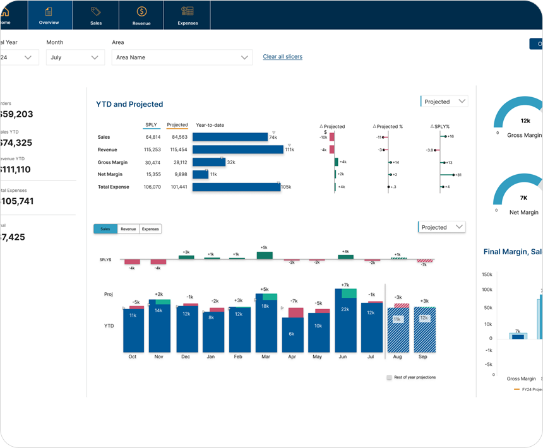Click the Revenue year-to-date bar
This screenshot has height=448, width=543.
tap(237, 150)
